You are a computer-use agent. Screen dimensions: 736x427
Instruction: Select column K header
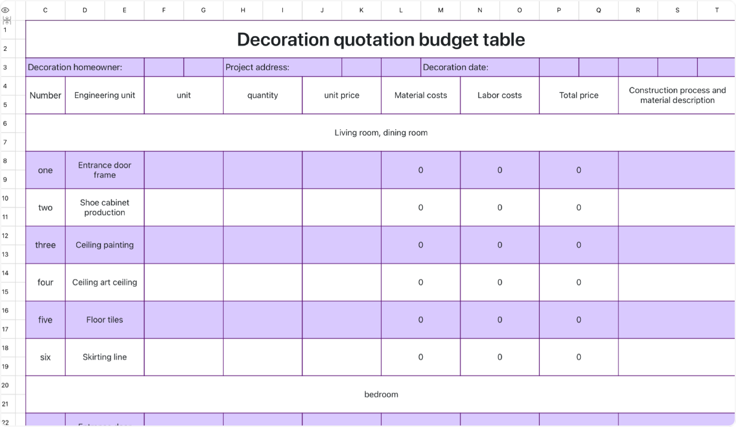point(361,10)
